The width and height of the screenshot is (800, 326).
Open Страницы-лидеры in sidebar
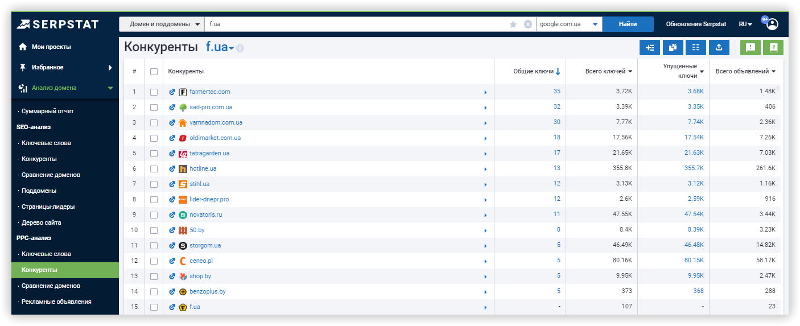point(48,207)
